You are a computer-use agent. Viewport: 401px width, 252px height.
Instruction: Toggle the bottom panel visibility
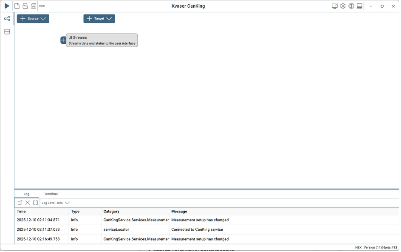click(x=359, y=6)
